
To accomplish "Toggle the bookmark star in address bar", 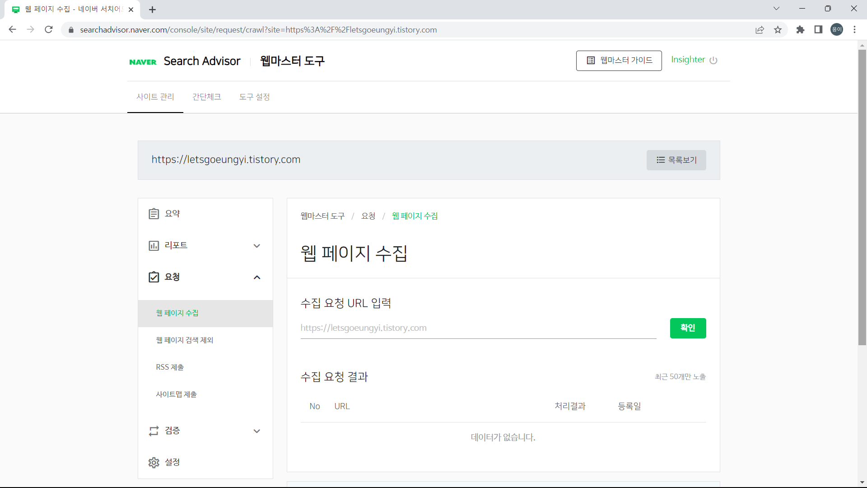I will pyautogui.click(x=778, y=29).
